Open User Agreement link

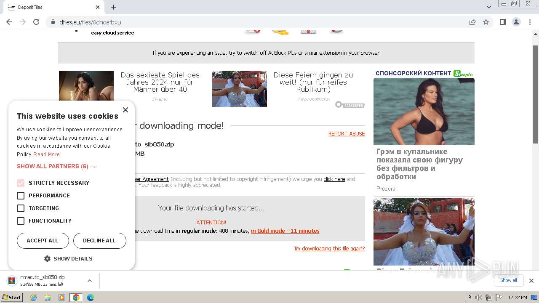152,179
